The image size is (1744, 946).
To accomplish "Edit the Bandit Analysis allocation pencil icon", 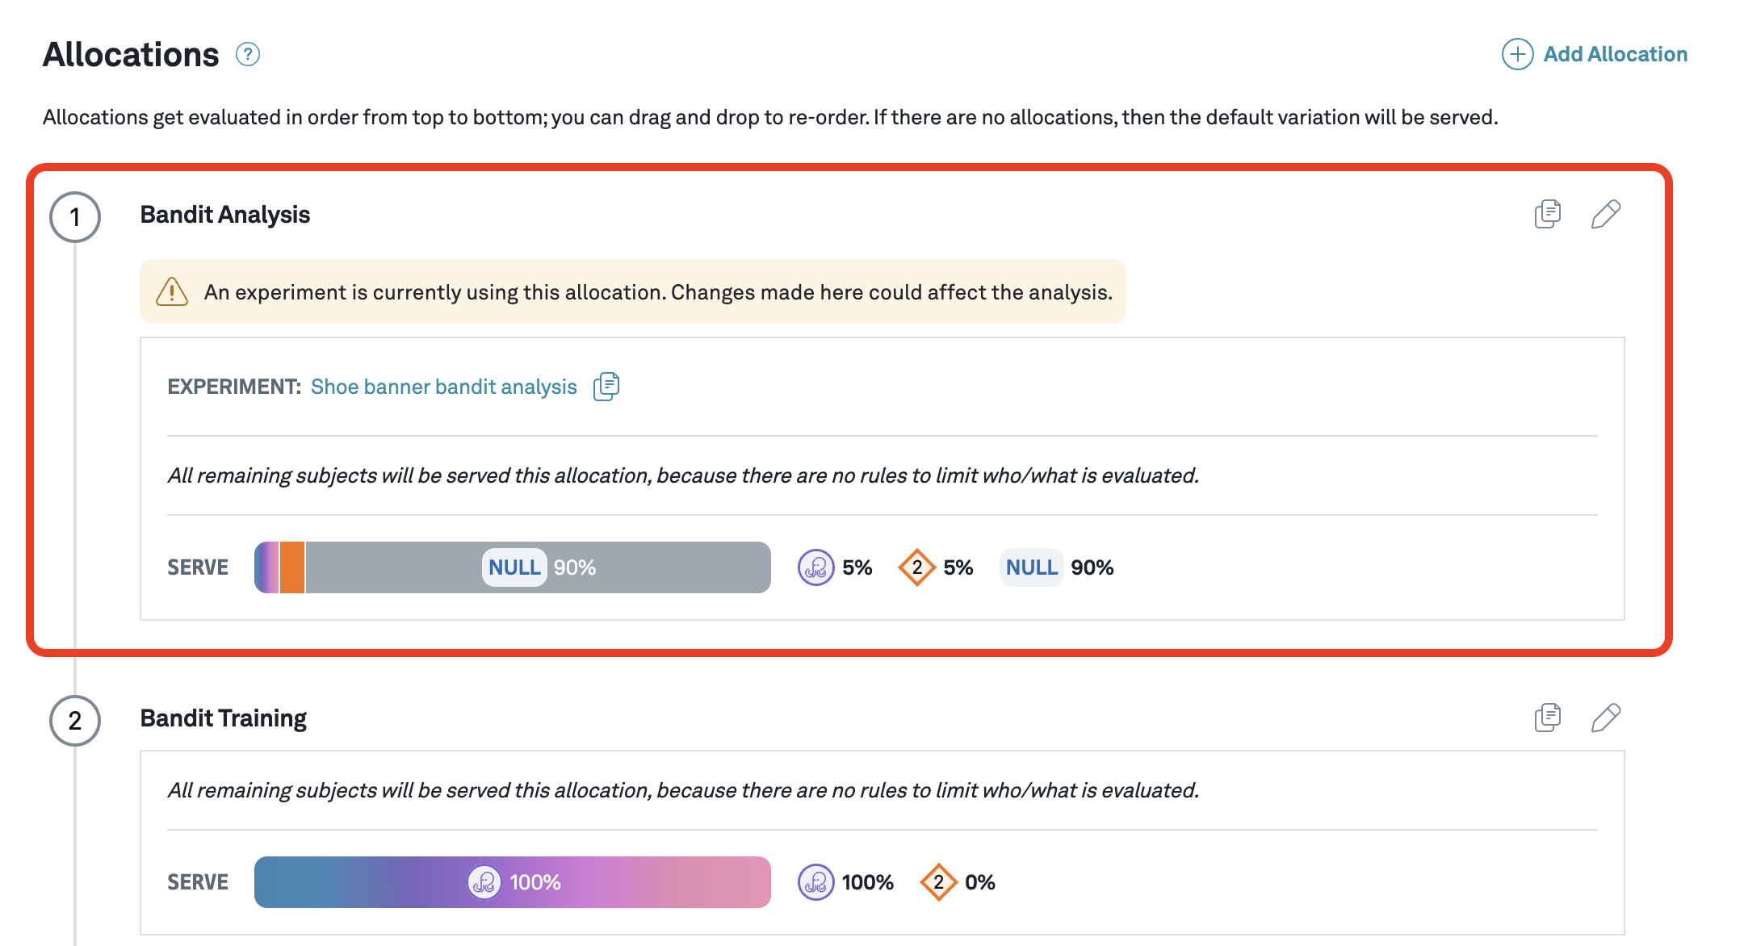I will [x=1605, y=214].
